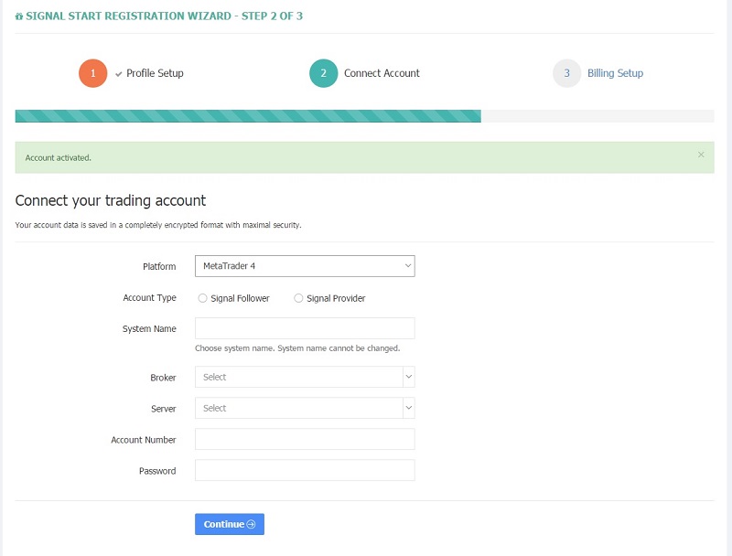The image size is (732, 556).
Task: Select the Signal Follower radio button
Action: pos(202,298)
